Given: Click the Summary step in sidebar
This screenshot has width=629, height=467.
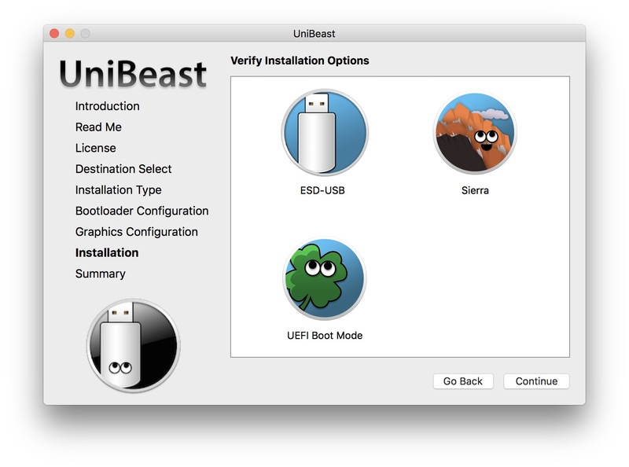Looking at the screenshot, I should 101,274.
